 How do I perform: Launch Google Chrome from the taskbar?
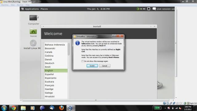14,108
